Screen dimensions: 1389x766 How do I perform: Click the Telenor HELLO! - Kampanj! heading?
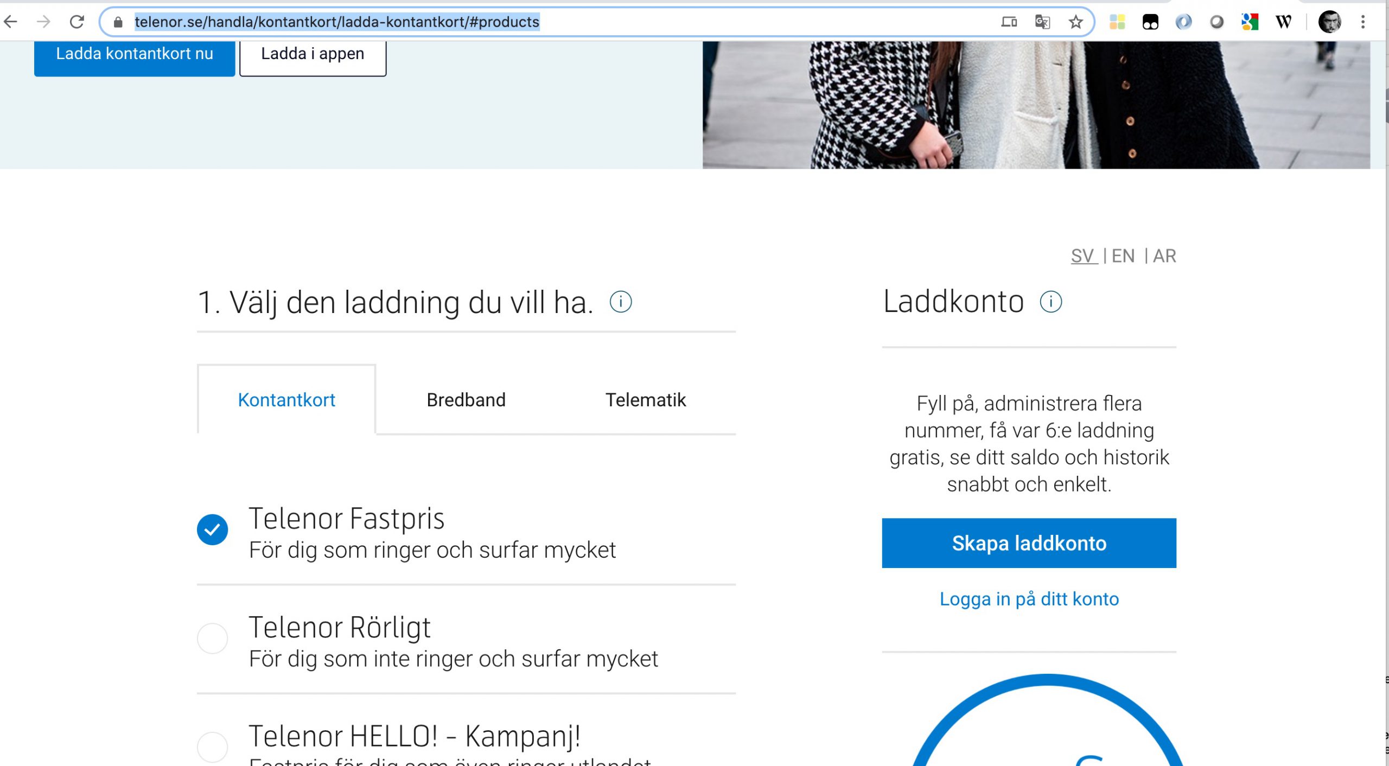tap(415, 737)
